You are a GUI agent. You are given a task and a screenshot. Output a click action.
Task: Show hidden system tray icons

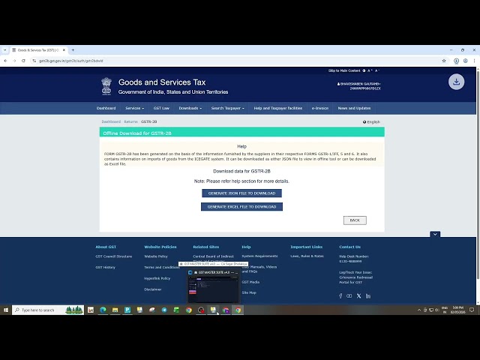419,310
